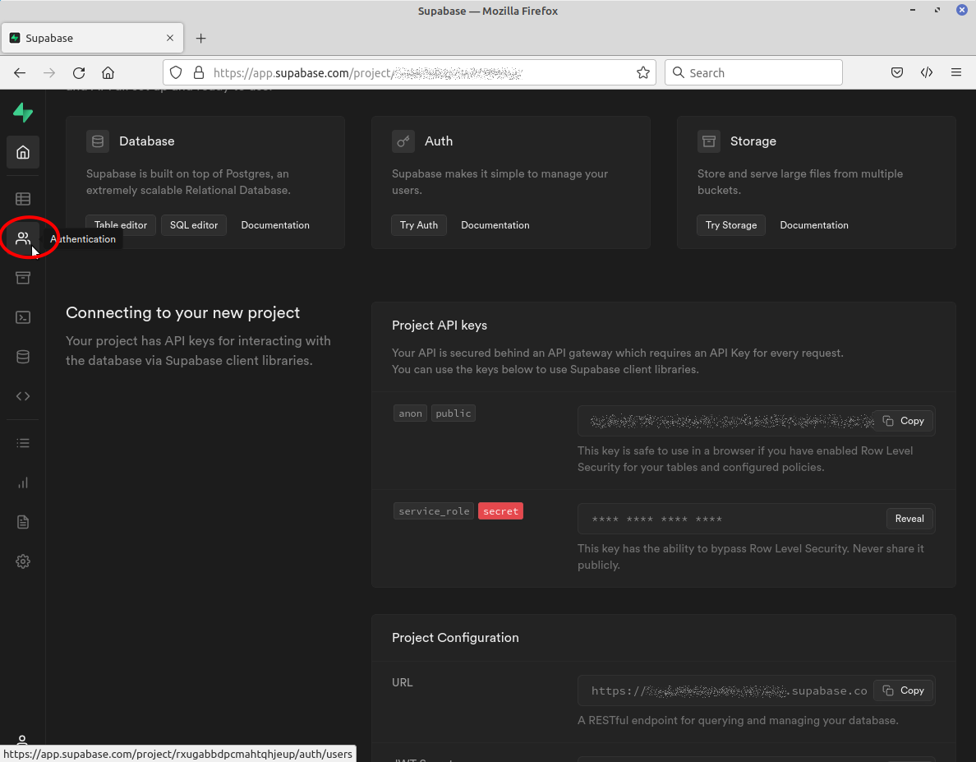Screen dimensions: 976x762
Task: Click the Supabase logo
Action: (x=23, y=113)
